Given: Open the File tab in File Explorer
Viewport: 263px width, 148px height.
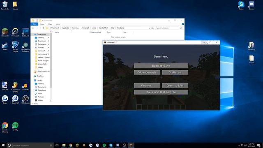Looking at the screenshot, I should (x=35, y=24).
